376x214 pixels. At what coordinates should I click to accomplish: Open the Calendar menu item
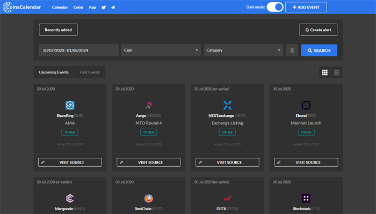pyautogui.click(x=60, y=8)
